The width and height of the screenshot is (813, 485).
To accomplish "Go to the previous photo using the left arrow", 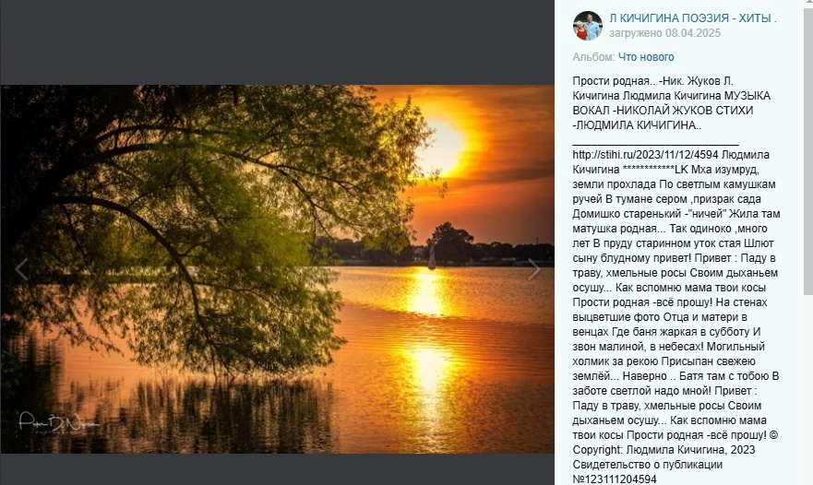I will coord(20,269).
